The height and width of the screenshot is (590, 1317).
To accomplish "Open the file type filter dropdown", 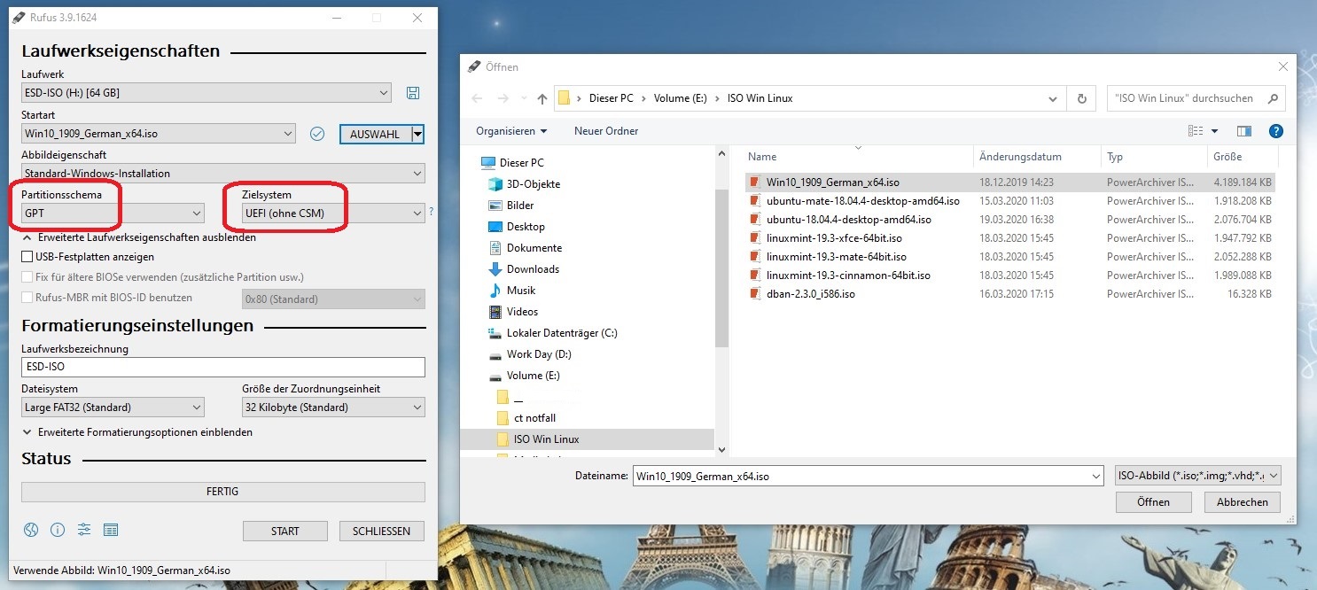I will [1197, 476].
